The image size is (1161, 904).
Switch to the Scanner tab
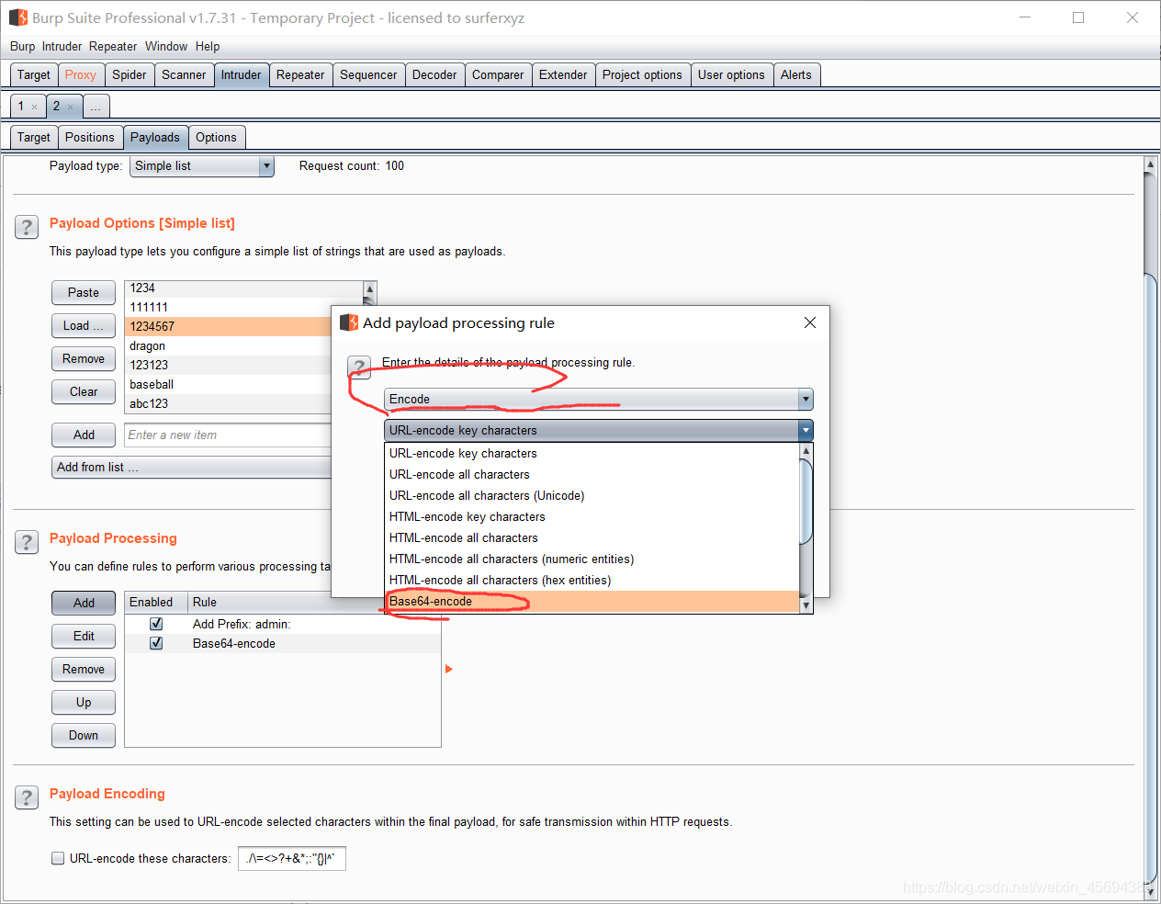tap(184, 75)
